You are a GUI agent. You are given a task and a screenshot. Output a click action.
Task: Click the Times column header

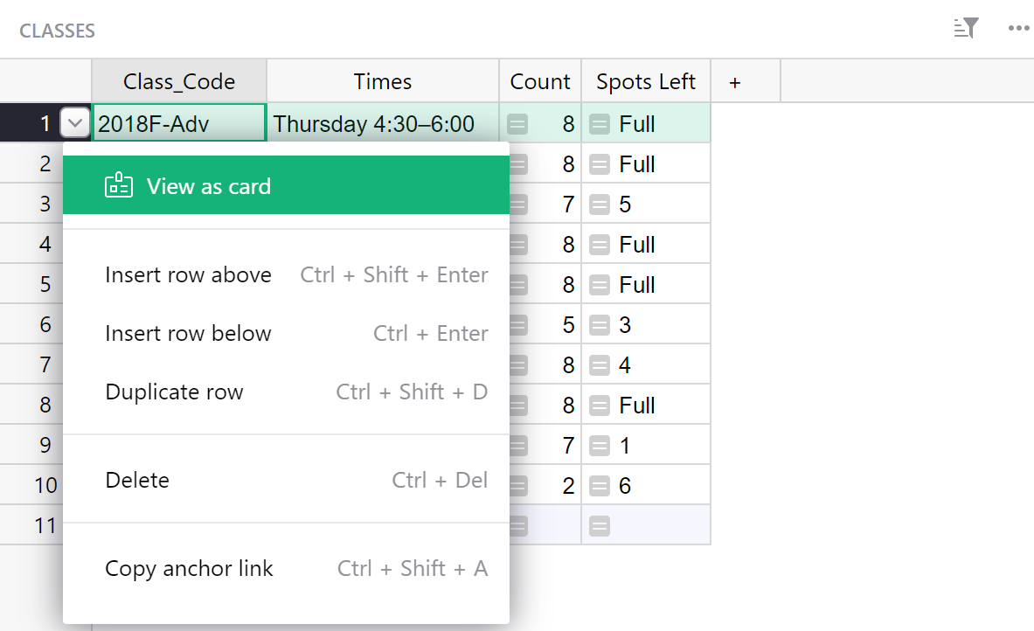click(383, 82)
